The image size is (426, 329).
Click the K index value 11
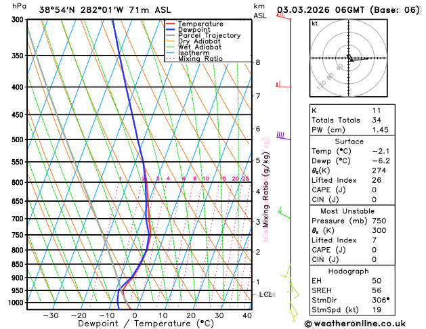tap(377, 110)
